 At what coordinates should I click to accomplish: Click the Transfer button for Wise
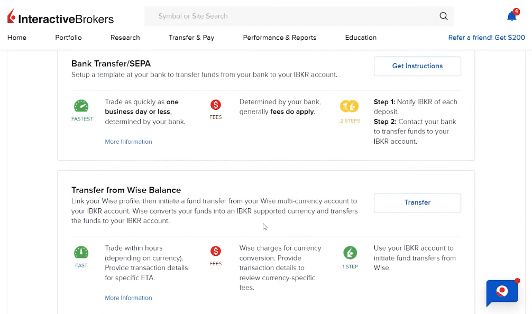click(417, 202)
